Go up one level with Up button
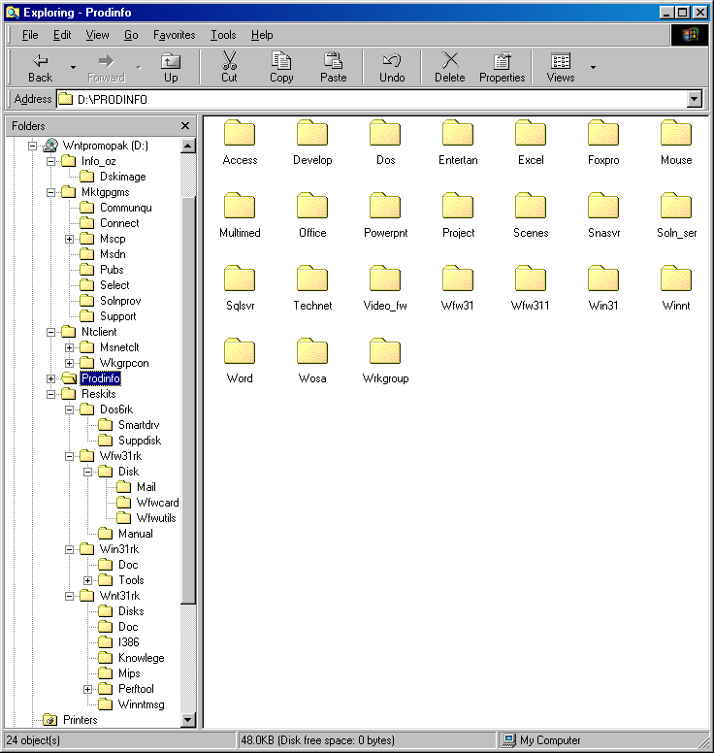714x753 pixels. pos(171,68)
